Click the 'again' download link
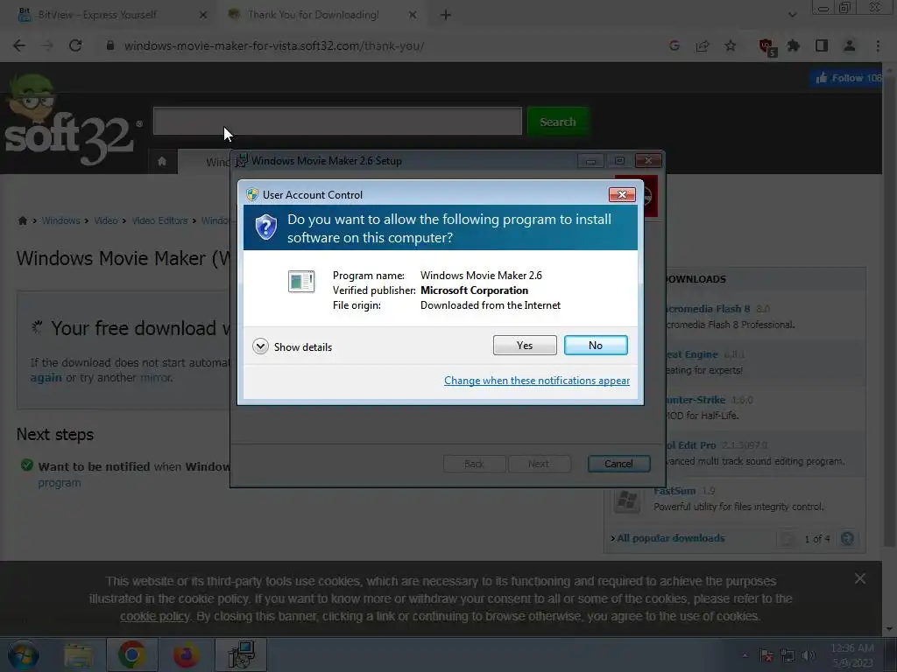 [x=46, y=378]
